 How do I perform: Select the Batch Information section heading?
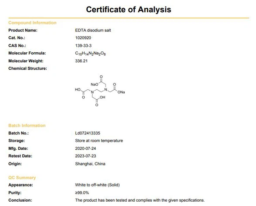coord(27,125)
